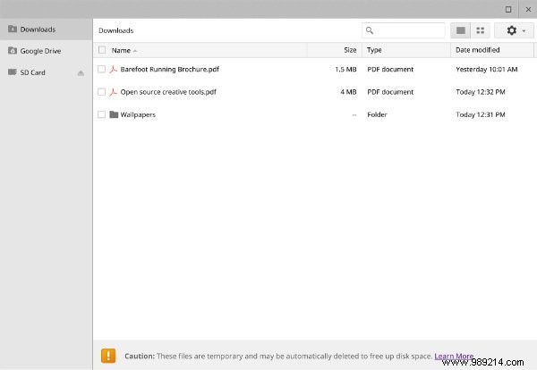Sort files by Size column
The height and width of the screenshot is (370, 537).
tap(350, 50)
